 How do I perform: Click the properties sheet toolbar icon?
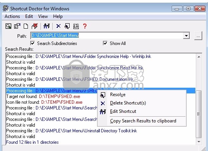(x=17, y=26)
